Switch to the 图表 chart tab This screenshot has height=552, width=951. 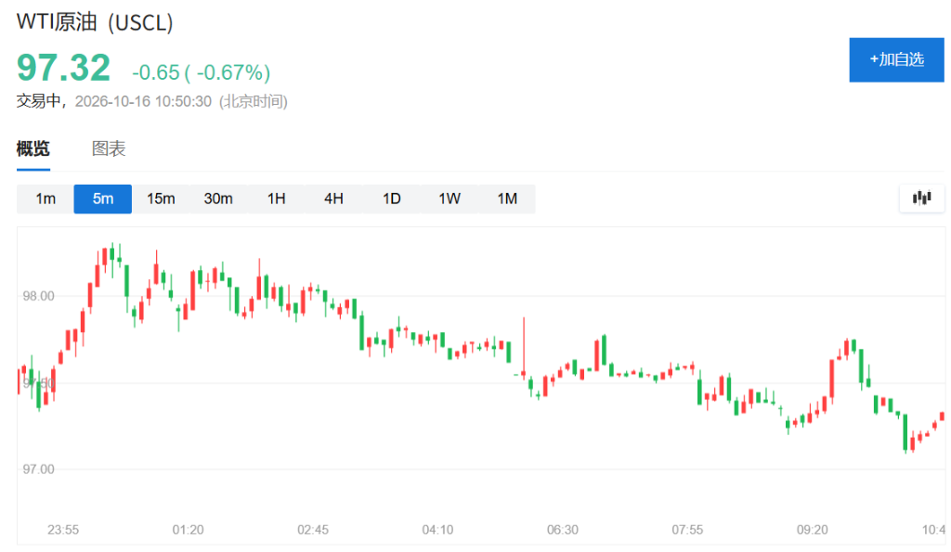click(x=109, y=148)
